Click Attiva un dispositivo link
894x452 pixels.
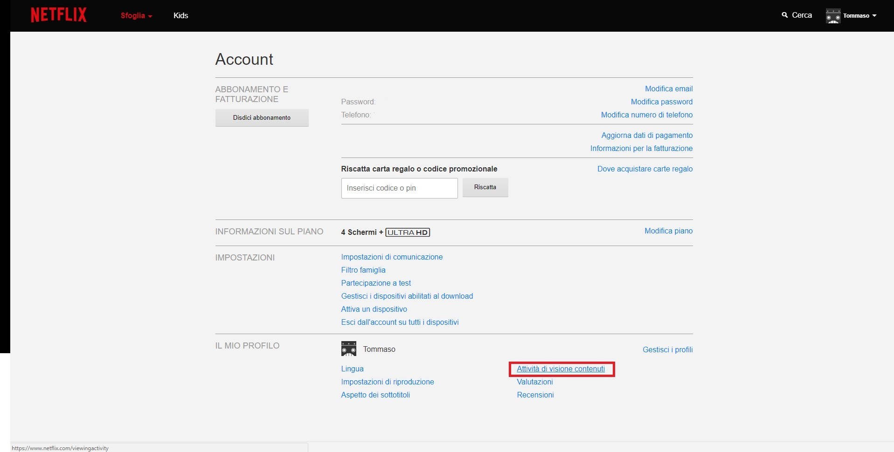click(374, 309)
